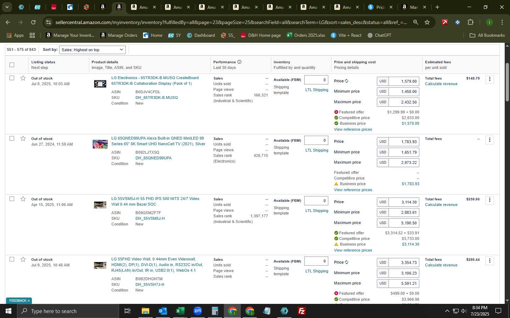This screenshot has width=510, height=318.
Task: Open the zoom magnifier icon in address bar
Action: coord(416,22)
